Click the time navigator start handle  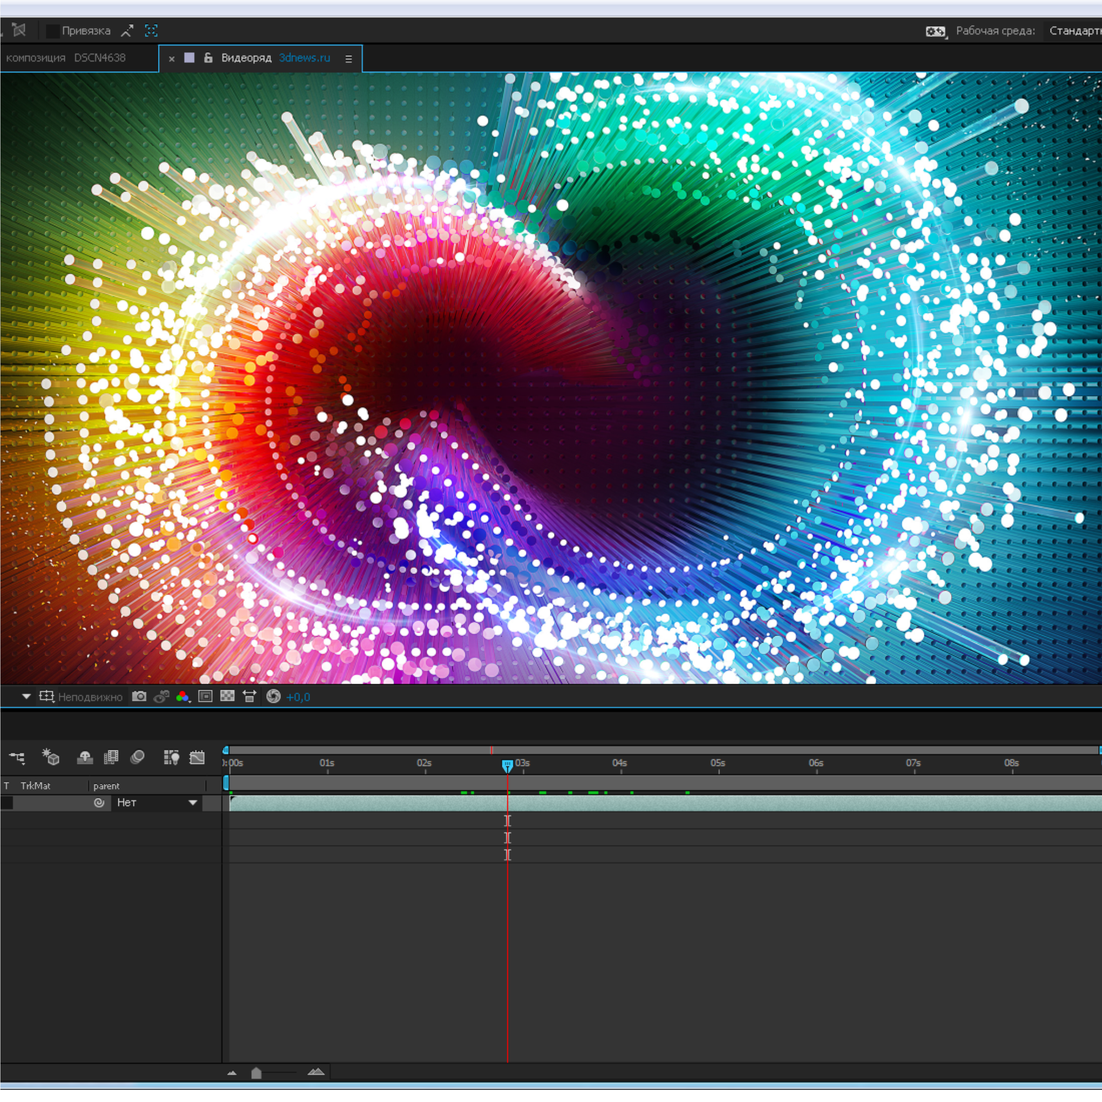click(x=226, y=750)
